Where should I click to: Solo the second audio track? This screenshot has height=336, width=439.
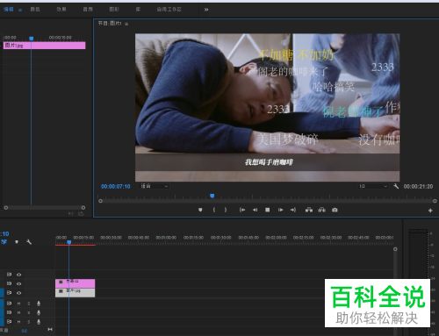tap(29, 312)
